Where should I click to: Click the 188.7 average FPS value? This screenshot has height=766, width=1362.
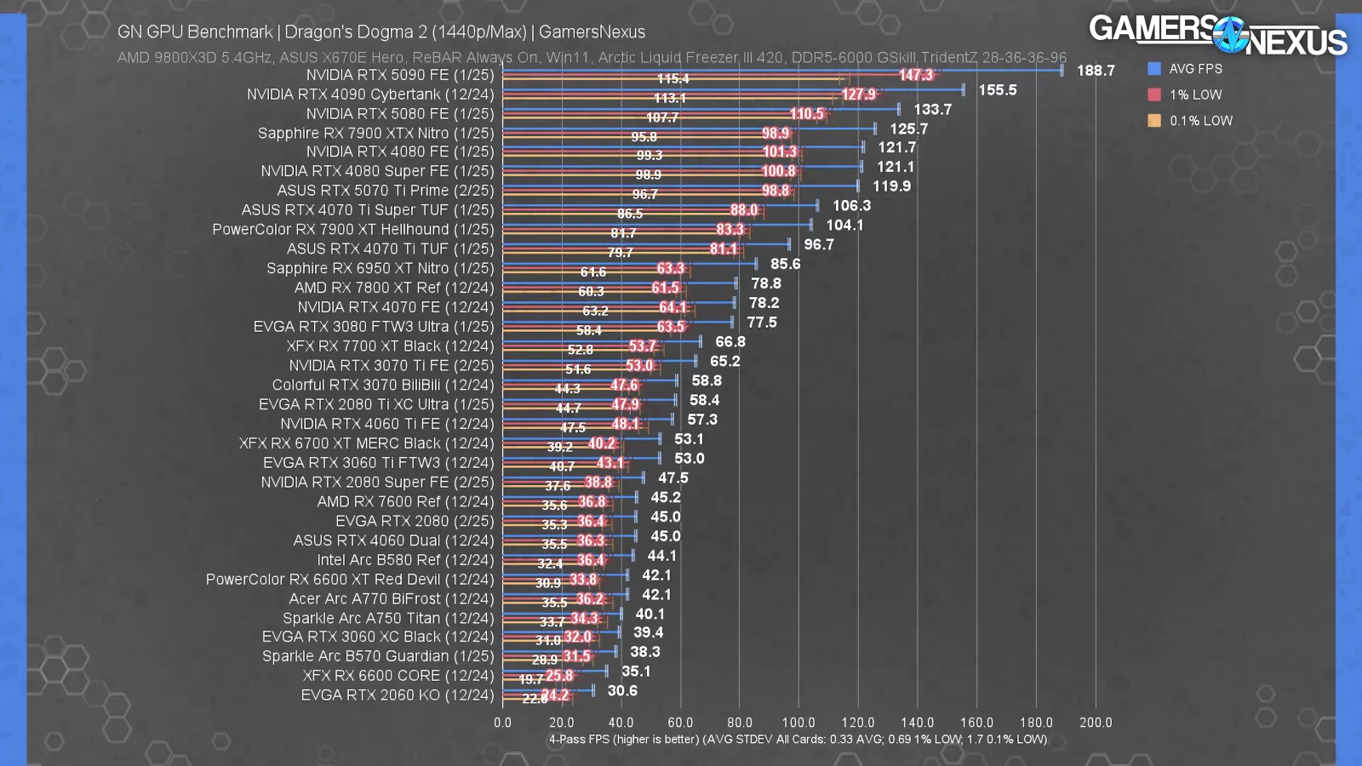pyautogui.click(x=1095, y=71)
